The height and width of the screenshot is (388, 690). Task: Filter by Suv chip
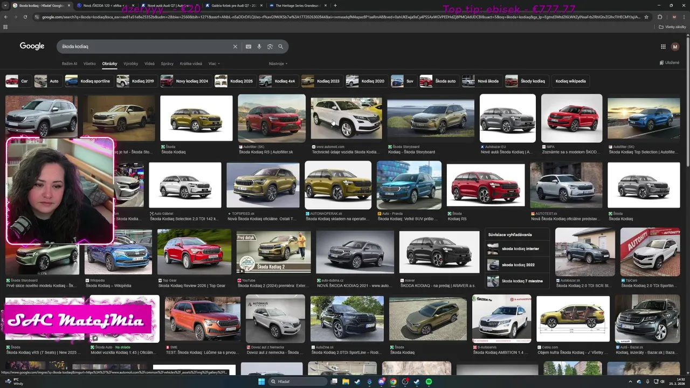click(x=403, y=81)
